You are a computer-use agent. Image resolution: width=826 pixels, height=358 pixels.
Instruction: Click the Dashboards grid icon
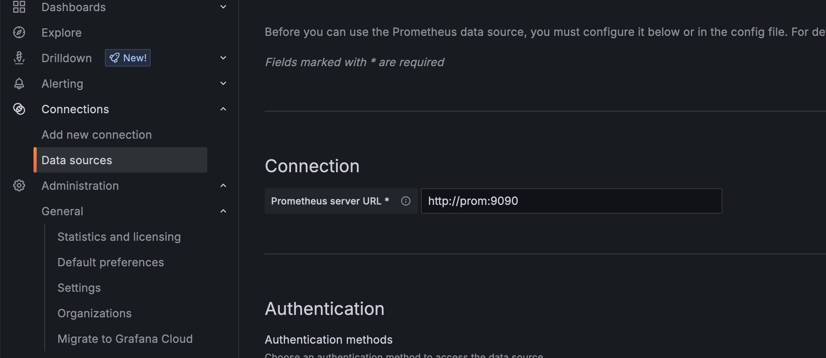[19, 7]
